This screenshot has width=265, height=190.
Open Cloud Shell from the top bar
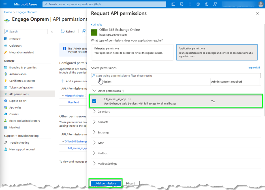(x=173, y=4)
